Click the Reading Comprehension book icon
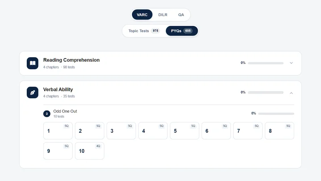This screenshot has width=321, height=181. click(x=33, y=63)
